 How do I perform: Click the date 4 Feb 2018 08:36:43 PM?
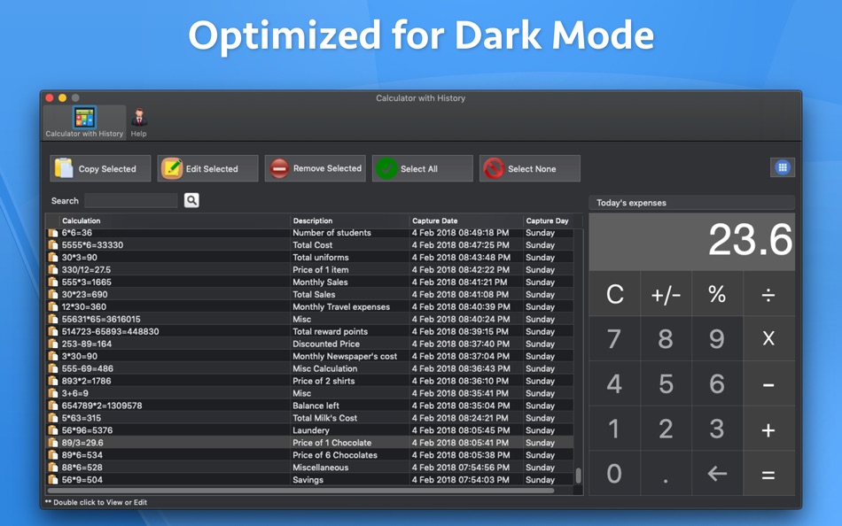click(461, 368)
